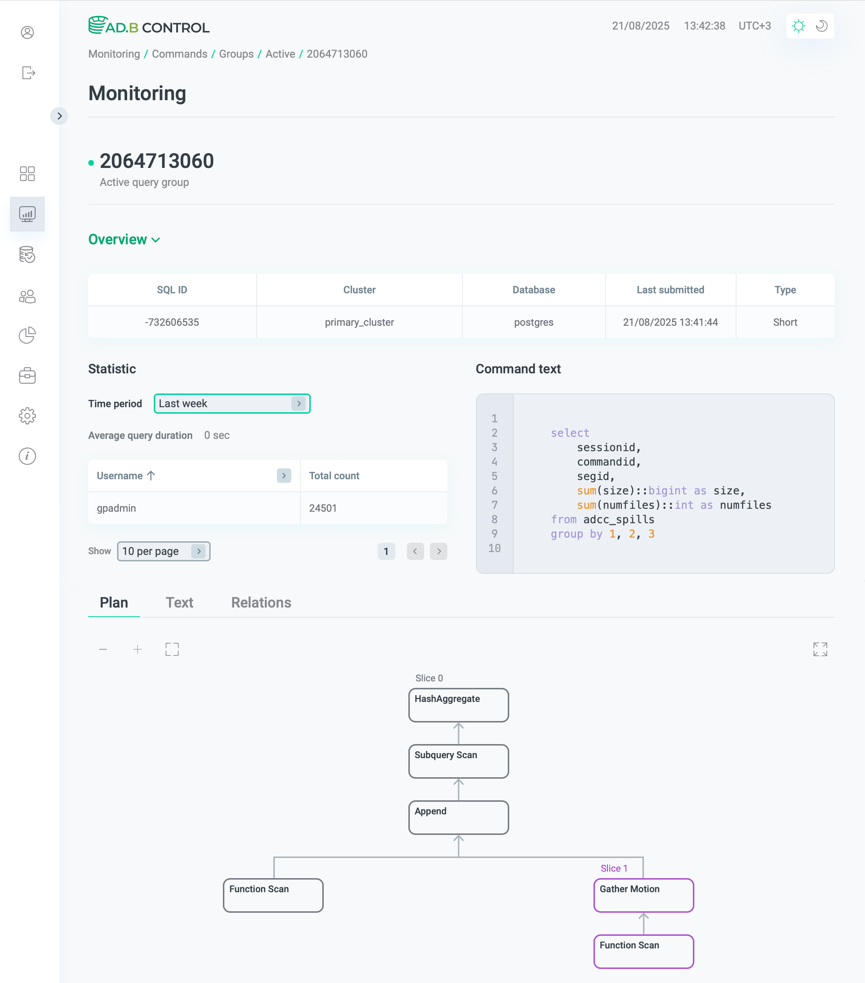Switch to the Text tab
The height and width of the screenshot is (983, 865).
(179, 602)
